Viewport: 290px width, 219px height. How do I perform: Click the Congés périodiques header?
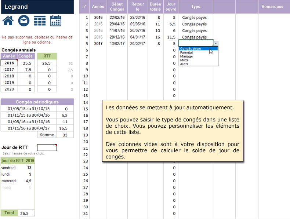[x=37, y=102]
